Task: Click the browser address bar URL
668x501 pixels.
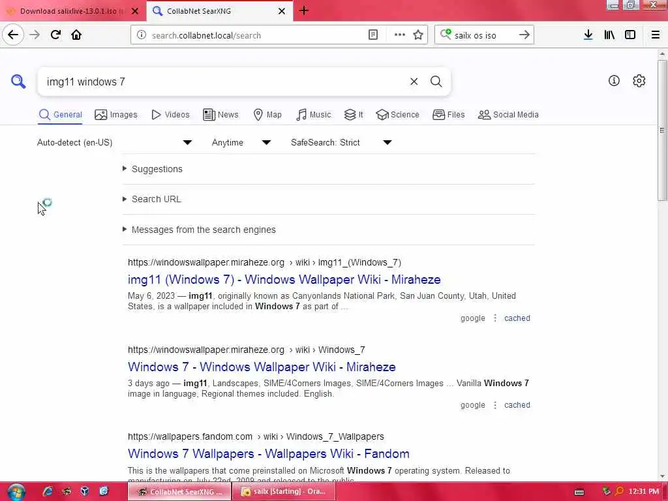Action: (256, 35)
